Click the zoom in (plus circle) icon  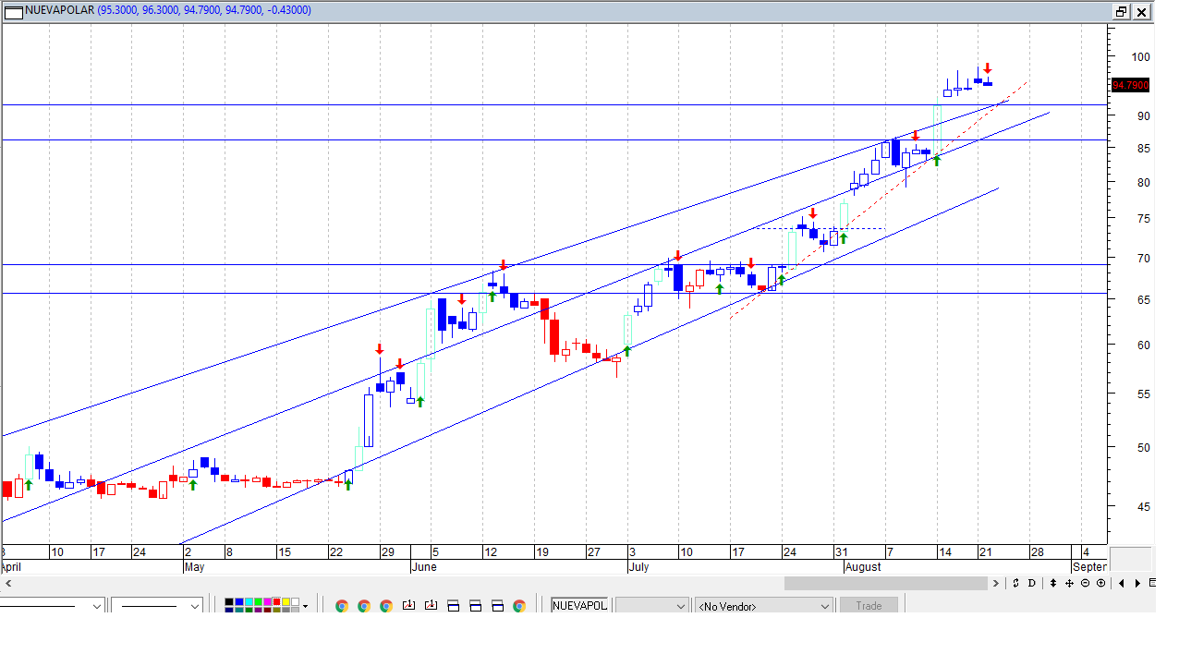tap(1100, 583)
